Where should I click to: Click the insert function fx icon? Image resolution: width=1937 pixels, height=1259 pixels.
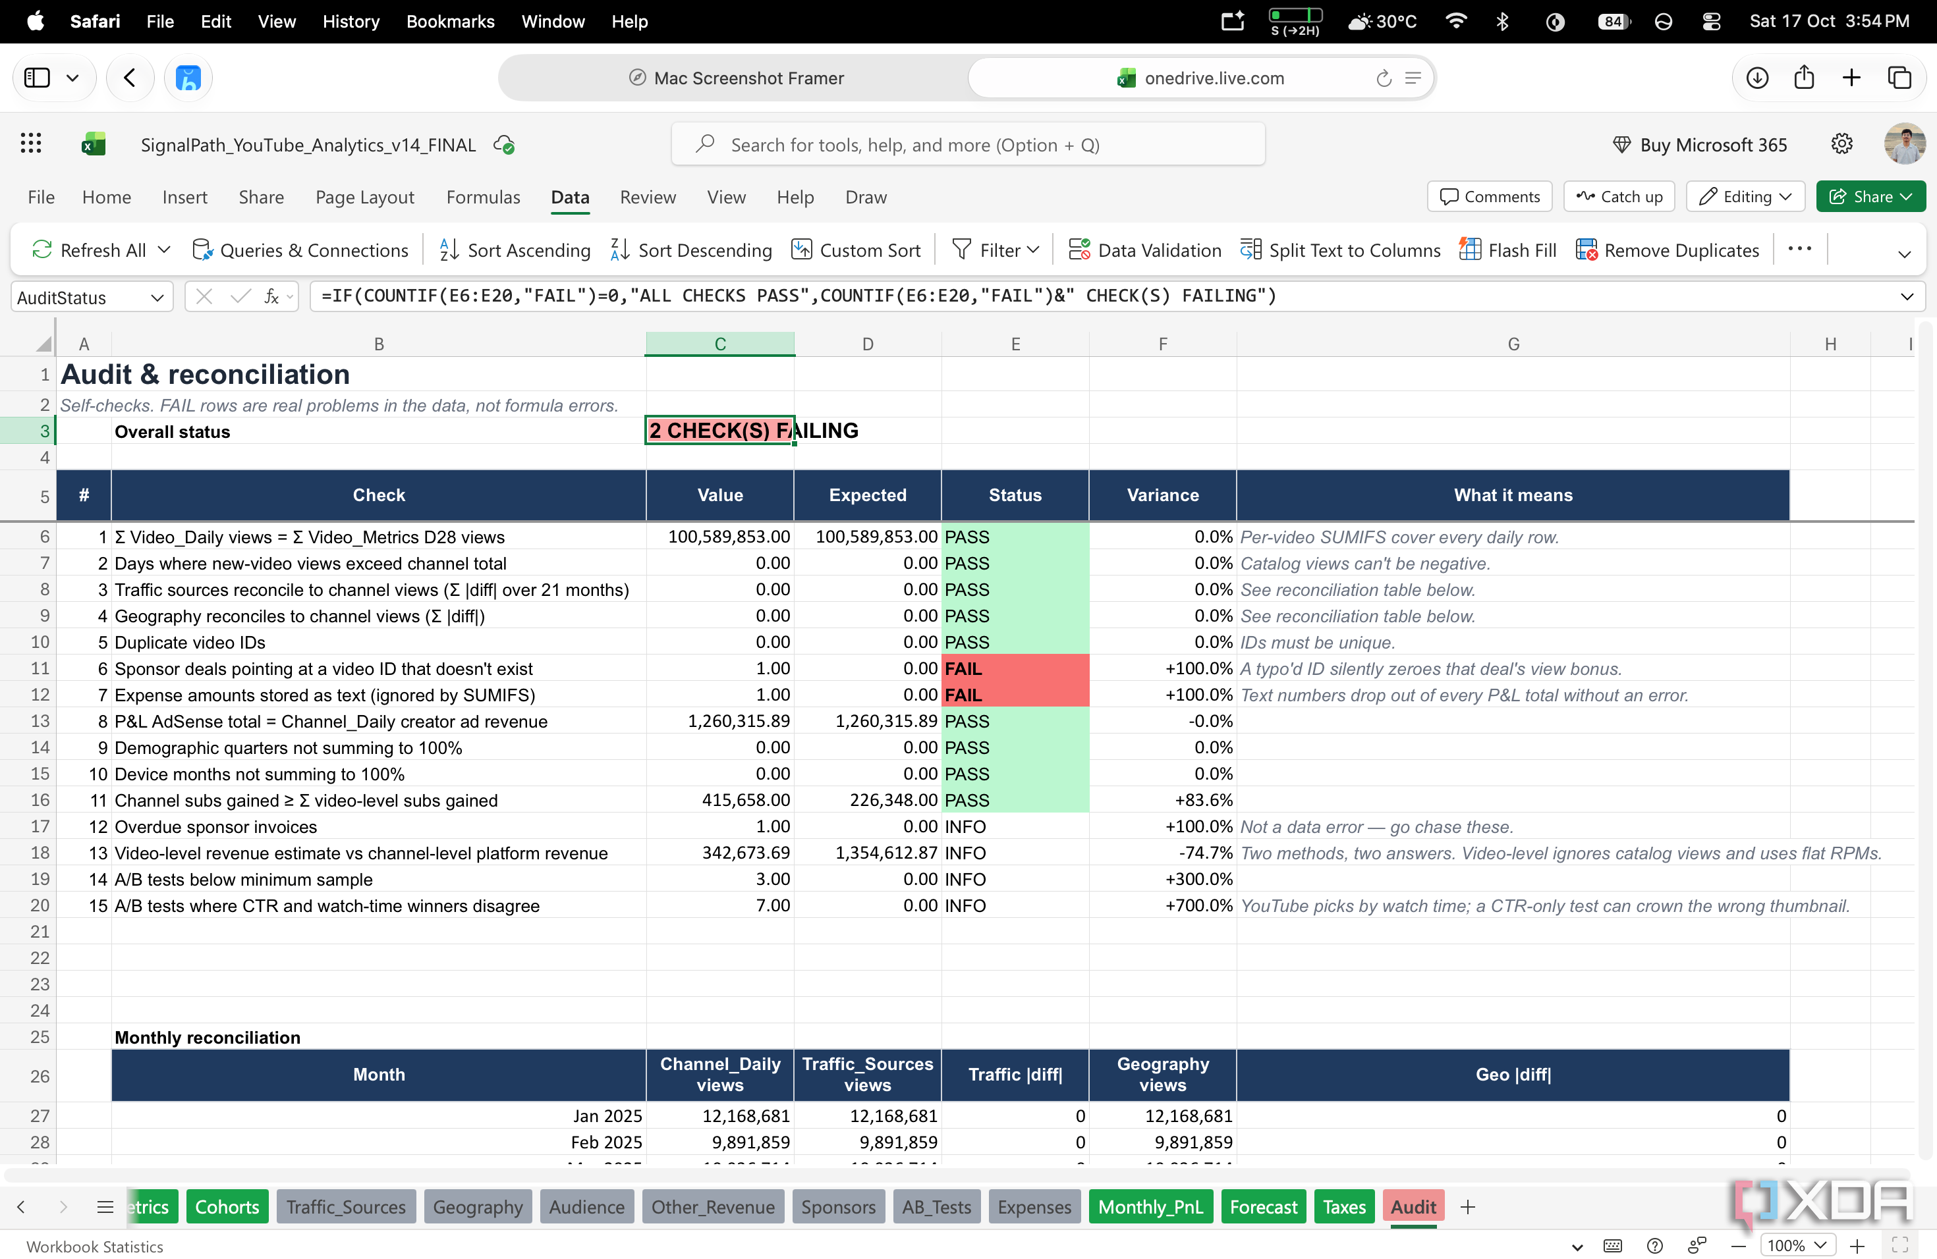point(271,297)
